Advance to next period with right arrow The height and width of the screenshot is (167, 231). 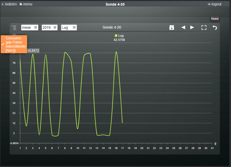(x=192, y=27)
